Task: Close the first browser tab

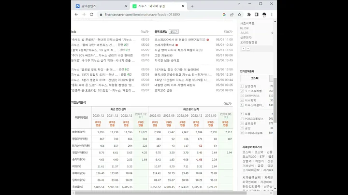Action: point(126,6)
